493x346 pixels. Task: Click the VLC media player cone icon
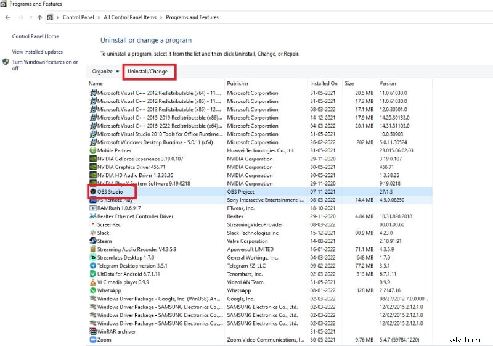click(x=92, y=282)
